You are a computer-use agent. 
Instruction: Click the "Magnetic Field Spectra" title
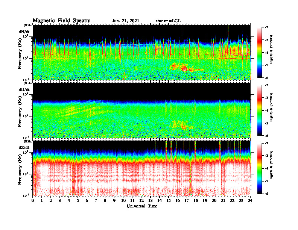coord(62,21)
